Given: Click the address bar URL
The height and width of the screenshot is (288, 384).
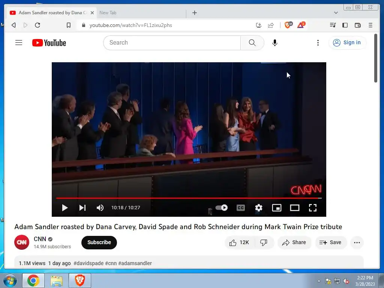Looking at the screenshot, I should coord(131,25).
